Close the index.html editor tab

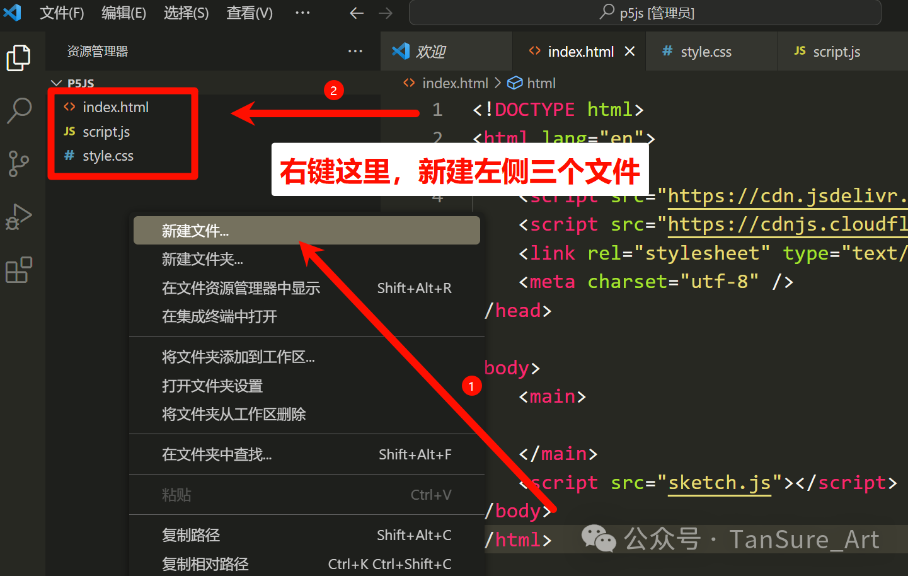tap(629, 51)
